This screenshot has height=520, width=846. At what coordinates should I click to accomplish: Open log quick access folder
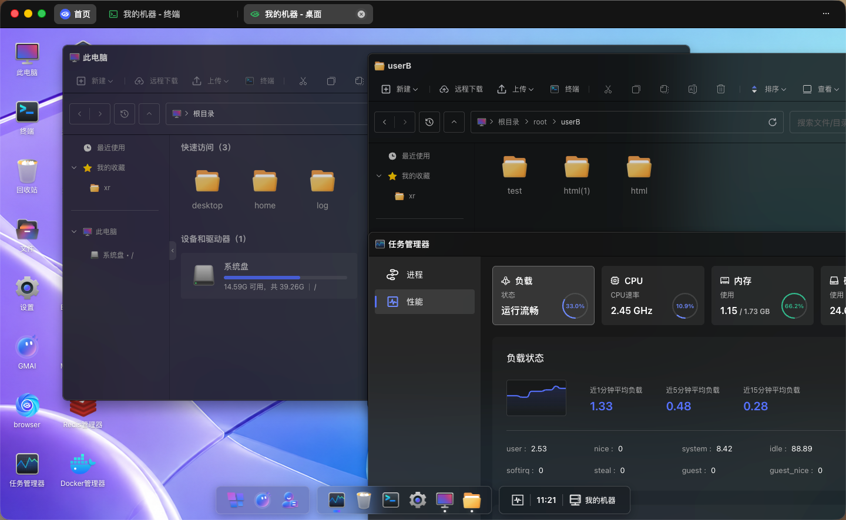pyautogui.click(x=323, y=190)
